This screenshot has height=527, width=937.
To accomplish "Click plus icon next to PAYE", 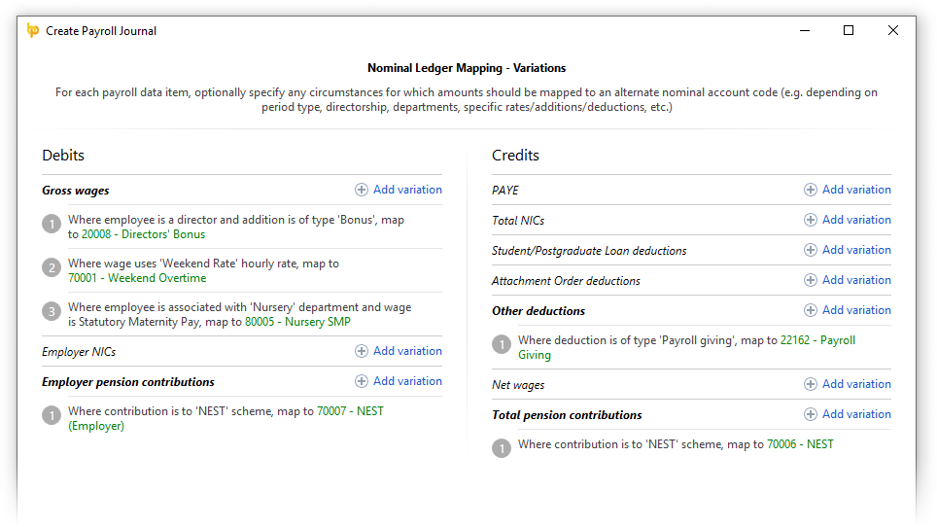I will [810, 190].
